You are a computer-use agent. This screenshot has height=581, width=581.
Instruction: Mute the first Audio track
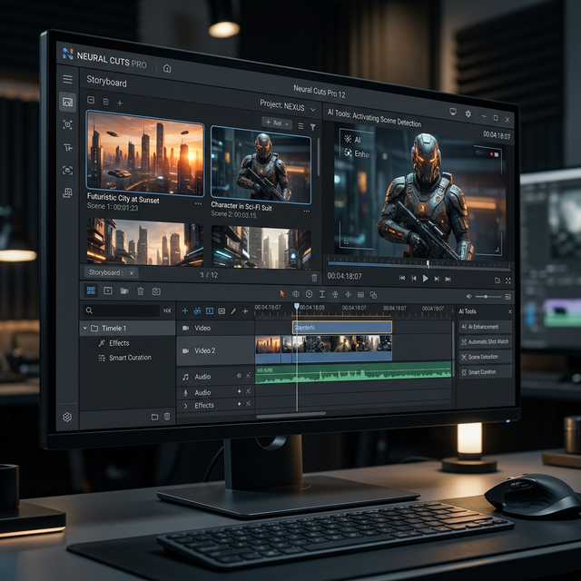(240, 376)
